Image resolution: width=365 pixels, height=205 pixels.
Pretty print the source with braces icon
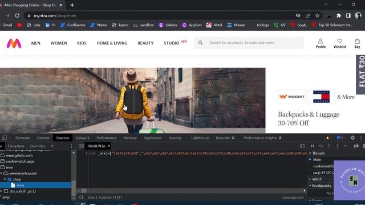coord(81,197)
